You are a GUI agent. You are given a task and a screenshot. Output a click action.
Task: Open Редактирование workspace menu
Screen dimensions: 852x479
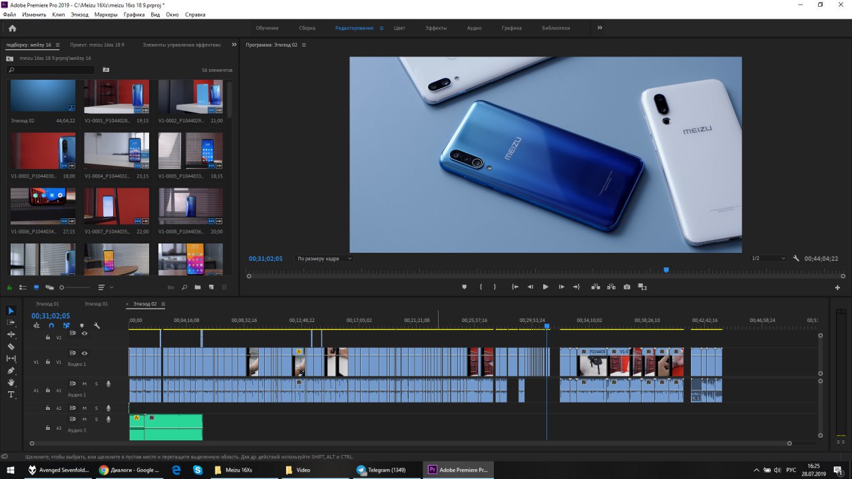click(x=381, y=28)
